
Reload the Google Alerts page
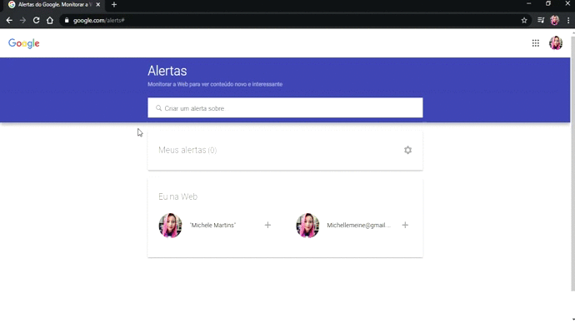point(37,21)
